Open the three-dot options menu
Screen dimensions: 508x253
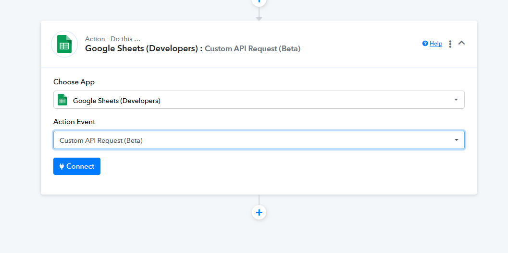450,44
